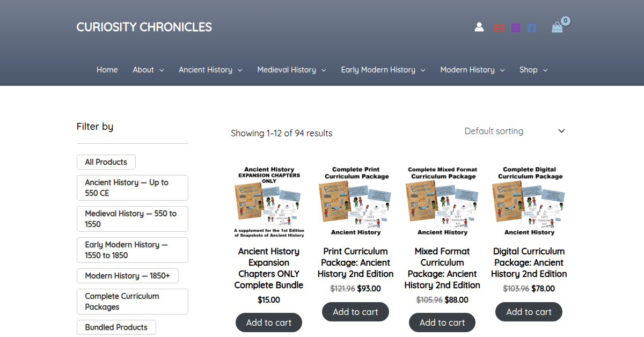Open the shopping cart bag icon
The image size is (644, 337).
[557, 27]
